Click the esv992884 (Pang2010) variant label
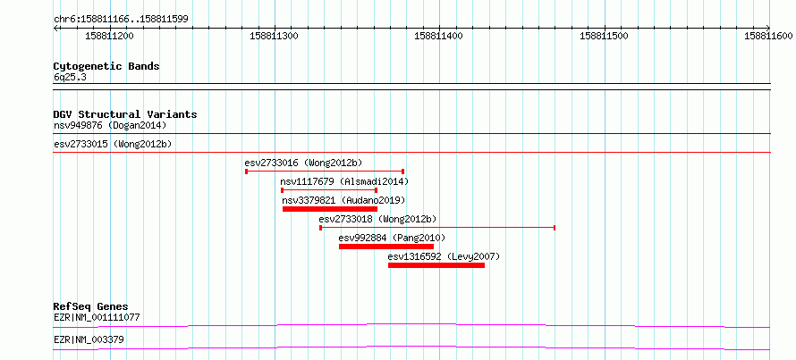Image resolution: width=796 pixels, height=360 pixels. coord(392,238)
